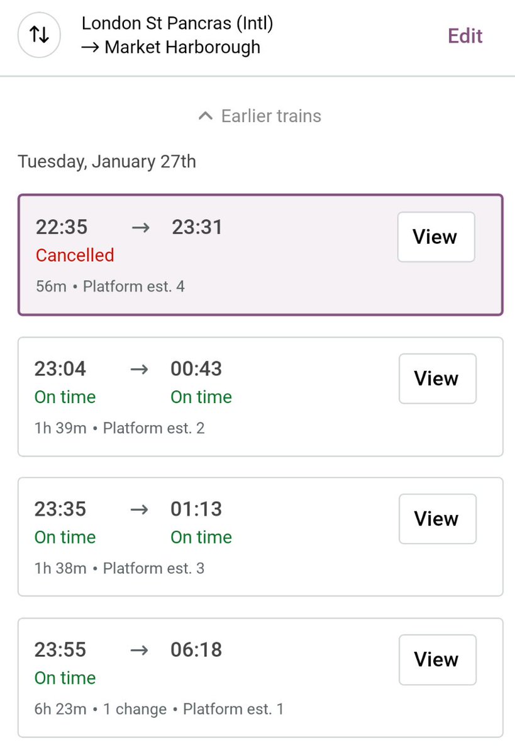Click arrow icon in the 23:04 journey

click(139, 370)
